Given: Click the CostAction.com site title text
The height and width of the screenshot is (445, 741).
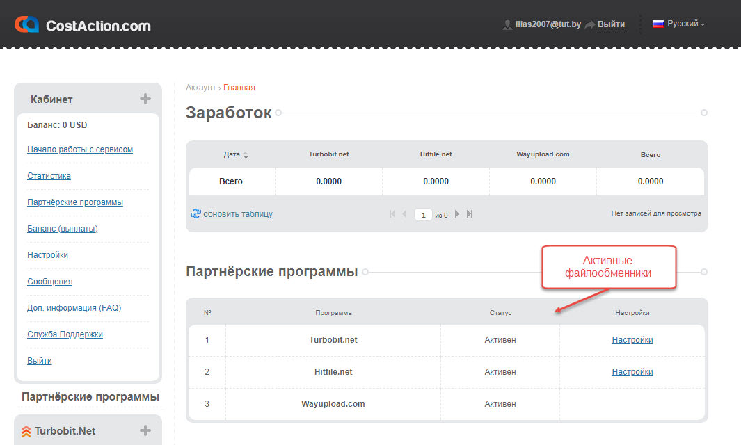Looking at the screenshot, I should click(x=98, y=26).
